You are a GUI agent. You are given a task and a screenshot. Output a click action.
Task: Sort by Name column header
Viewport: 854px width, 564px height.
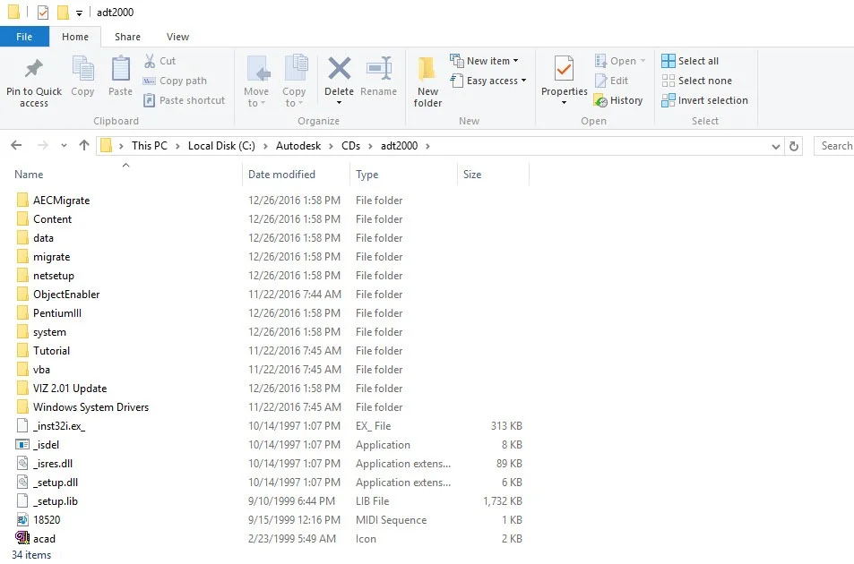click(29, 175)
